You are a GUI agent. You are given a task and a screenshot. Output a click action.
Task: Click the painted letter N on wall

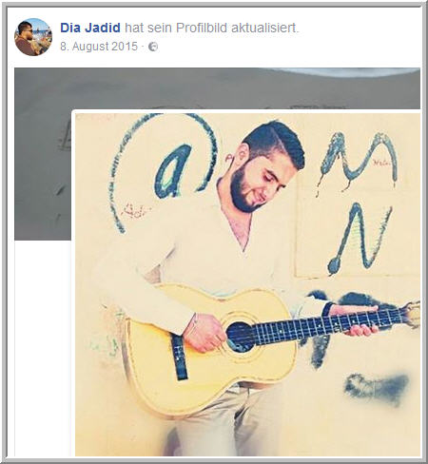coord(360,239)
